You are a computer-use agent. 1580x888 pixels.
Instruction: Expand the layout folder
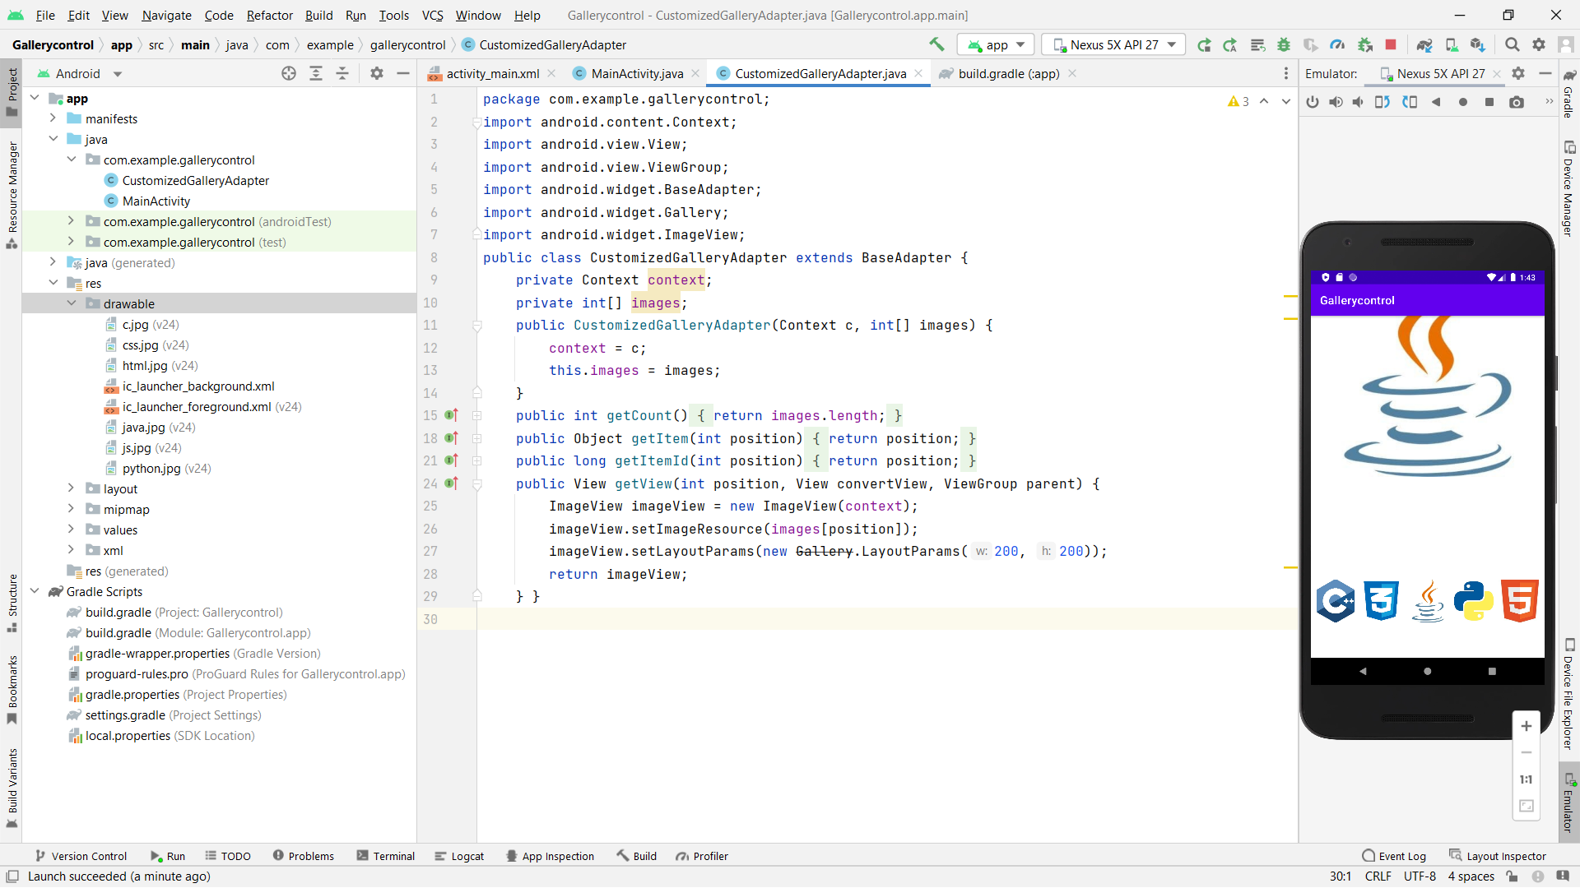[x=72, y=488]
